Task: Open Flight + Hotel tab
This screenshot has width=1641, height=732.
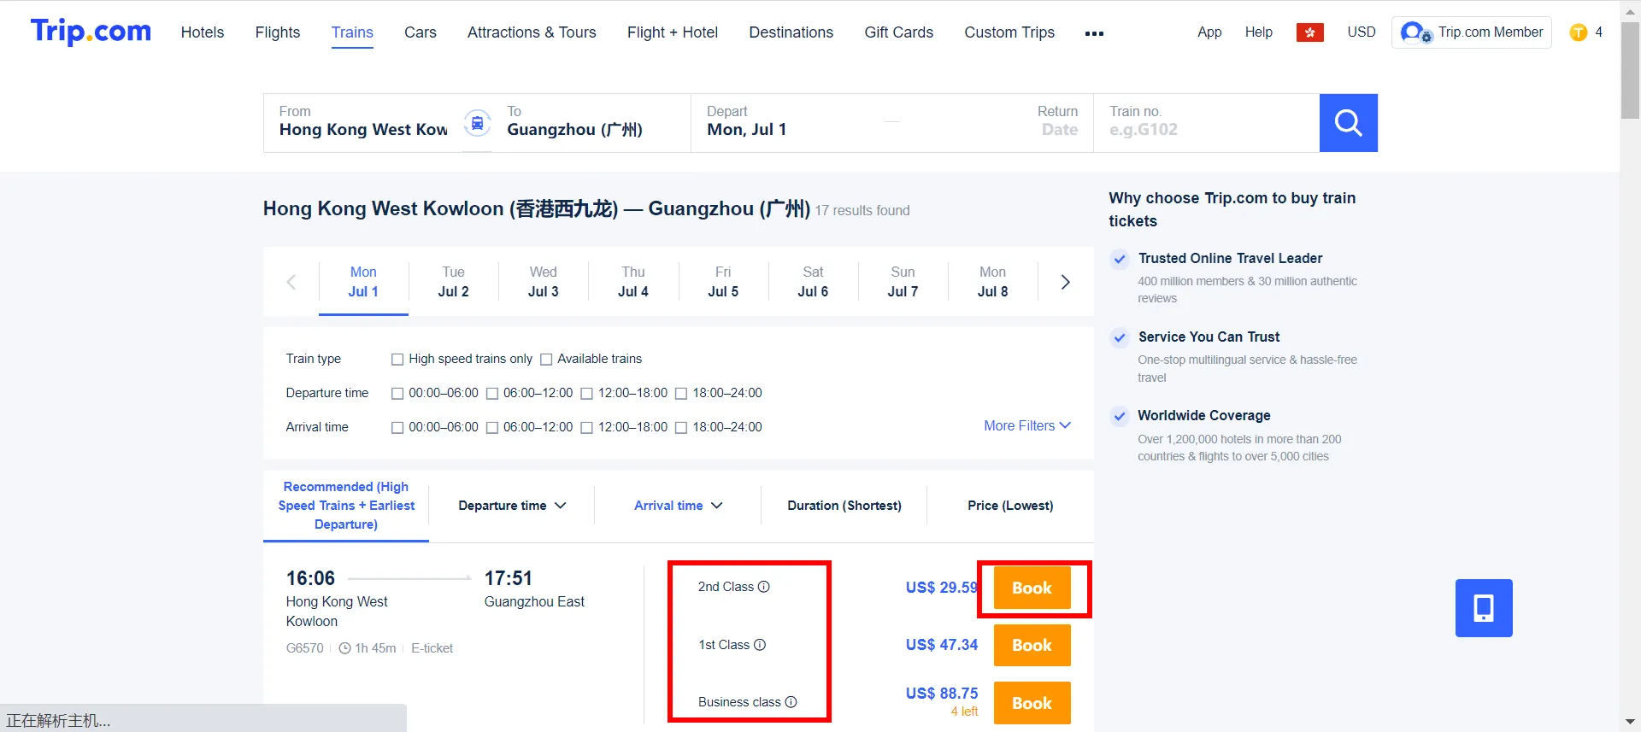Action: [673, 32]
